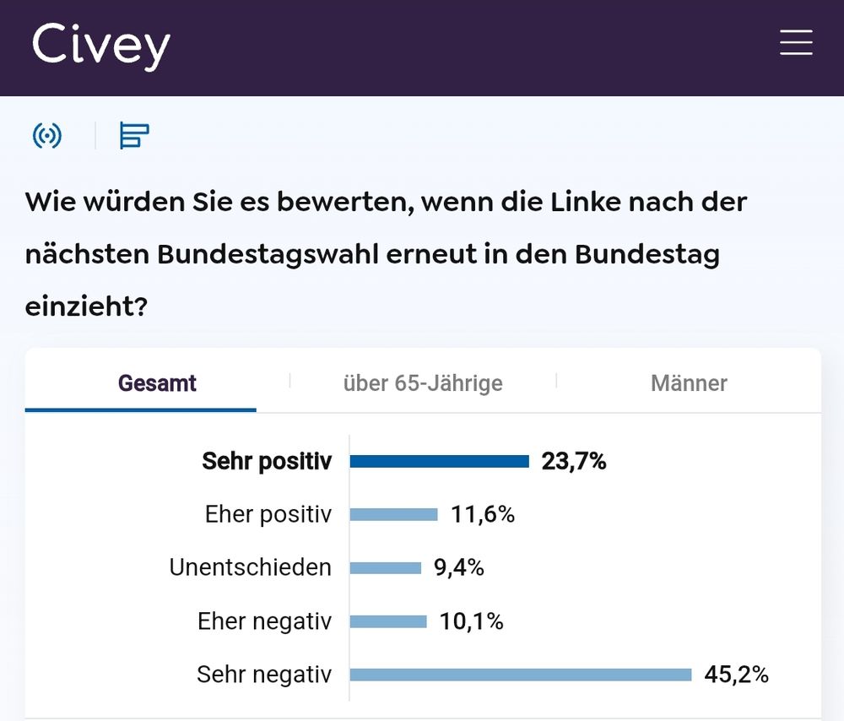Open the Männer results tab
Screen dimensions: 844x721
click(690, 382)
